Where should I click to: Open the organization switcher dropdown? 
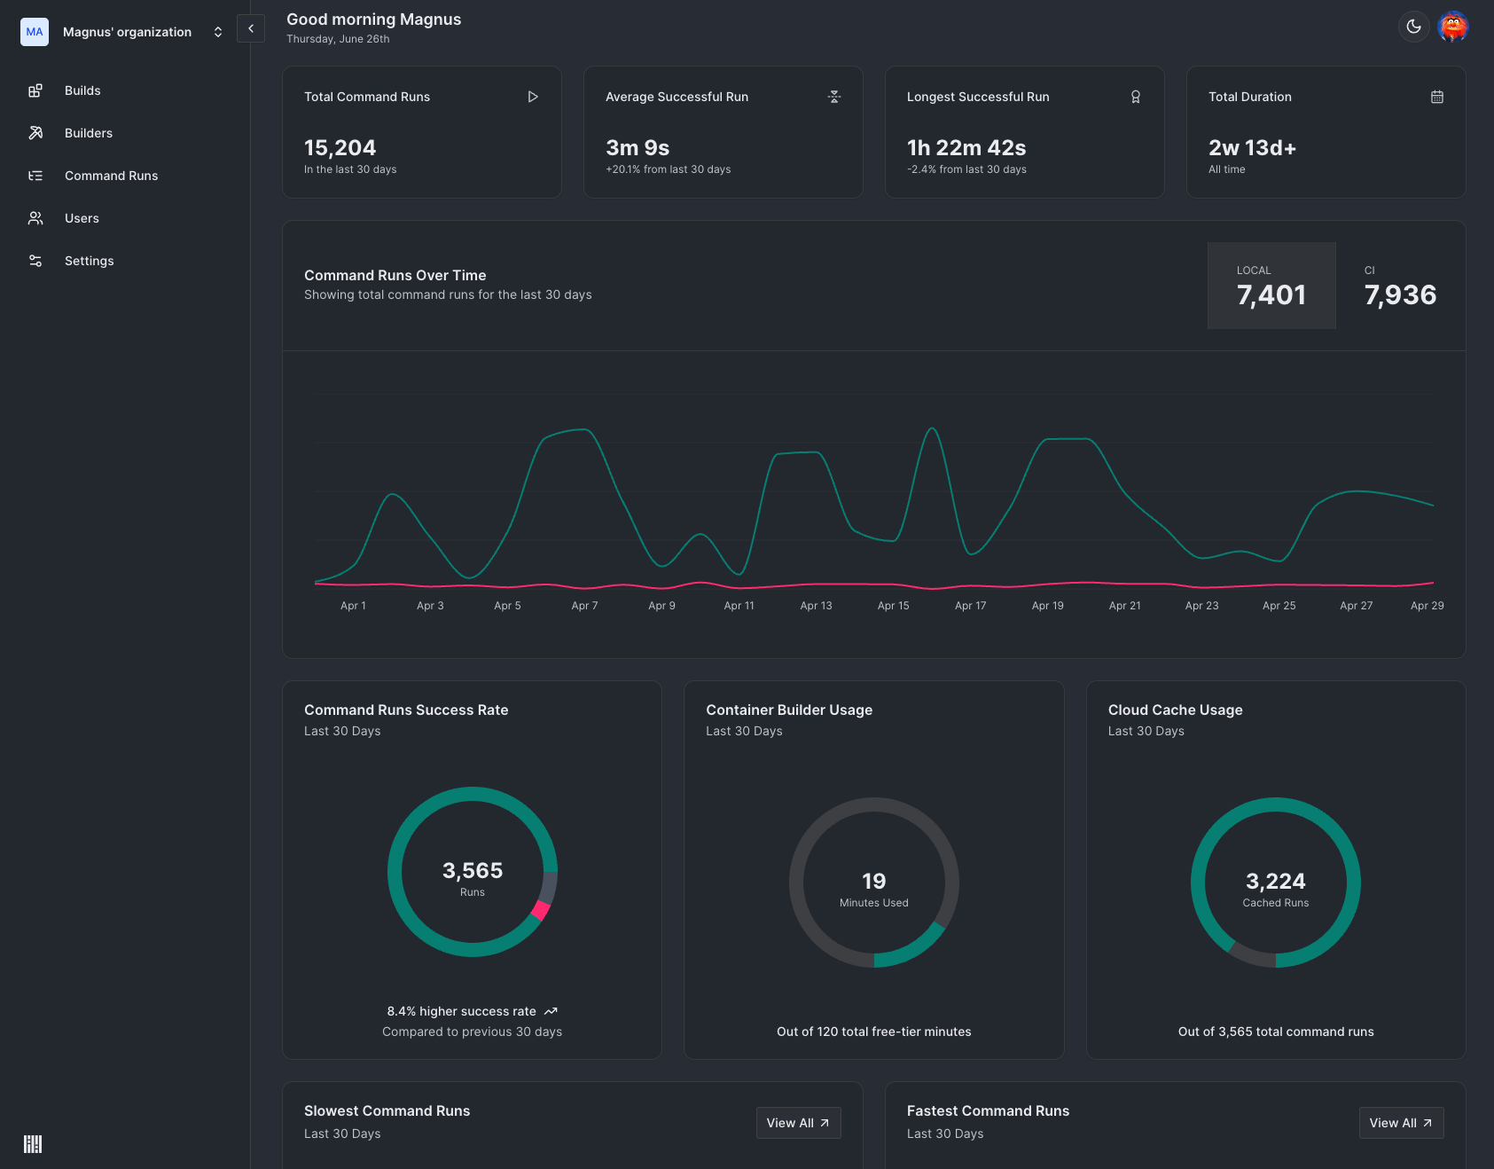point(218,31)
